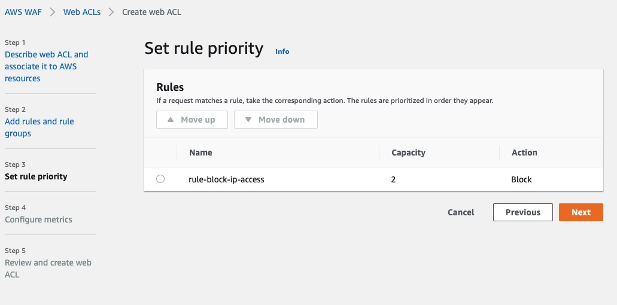Click the Name column header
Viewport: 617px width, 305px height.
pos(200,152)
